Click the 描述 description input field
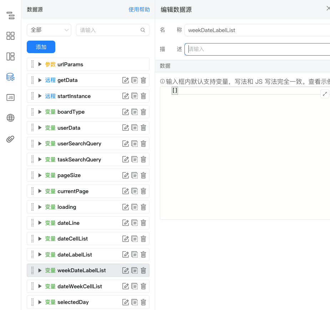This screenshot has height=310, width=330. click(257, 49)
